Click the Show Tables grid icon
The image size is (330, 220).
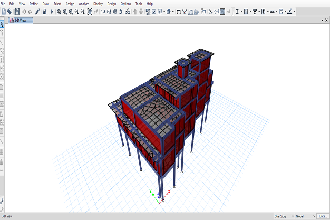tap(222, 12)
